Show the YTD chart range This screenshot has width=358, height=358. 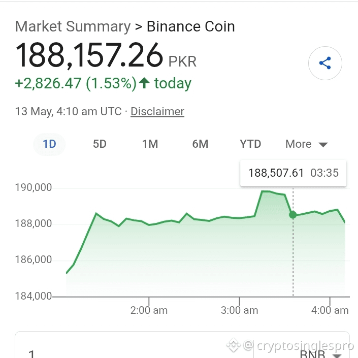[x=250, y=144]
